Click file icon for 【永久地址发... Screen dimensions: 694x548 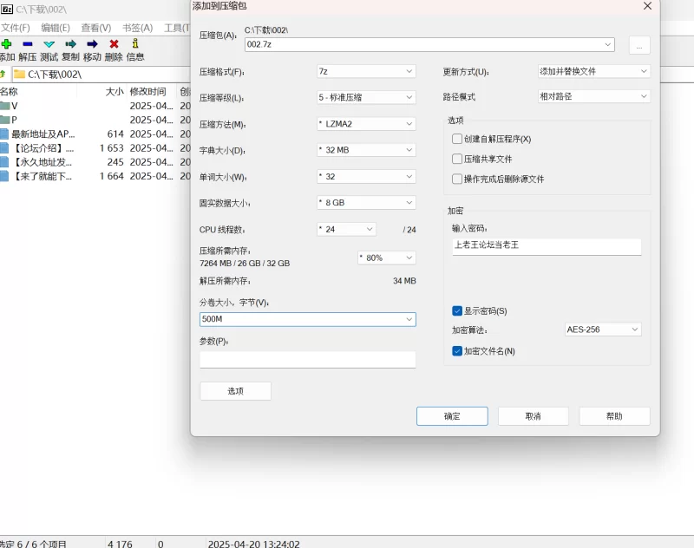pos(4,162)
